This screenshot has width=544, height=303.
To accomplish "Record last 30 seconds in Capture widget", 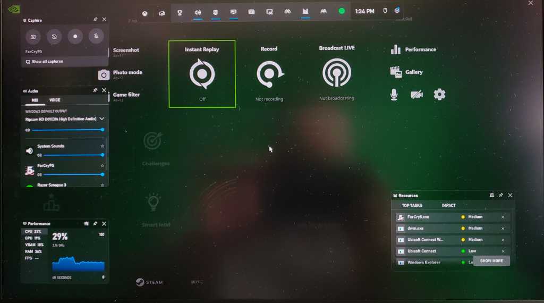I will click(x=54, y=37).
